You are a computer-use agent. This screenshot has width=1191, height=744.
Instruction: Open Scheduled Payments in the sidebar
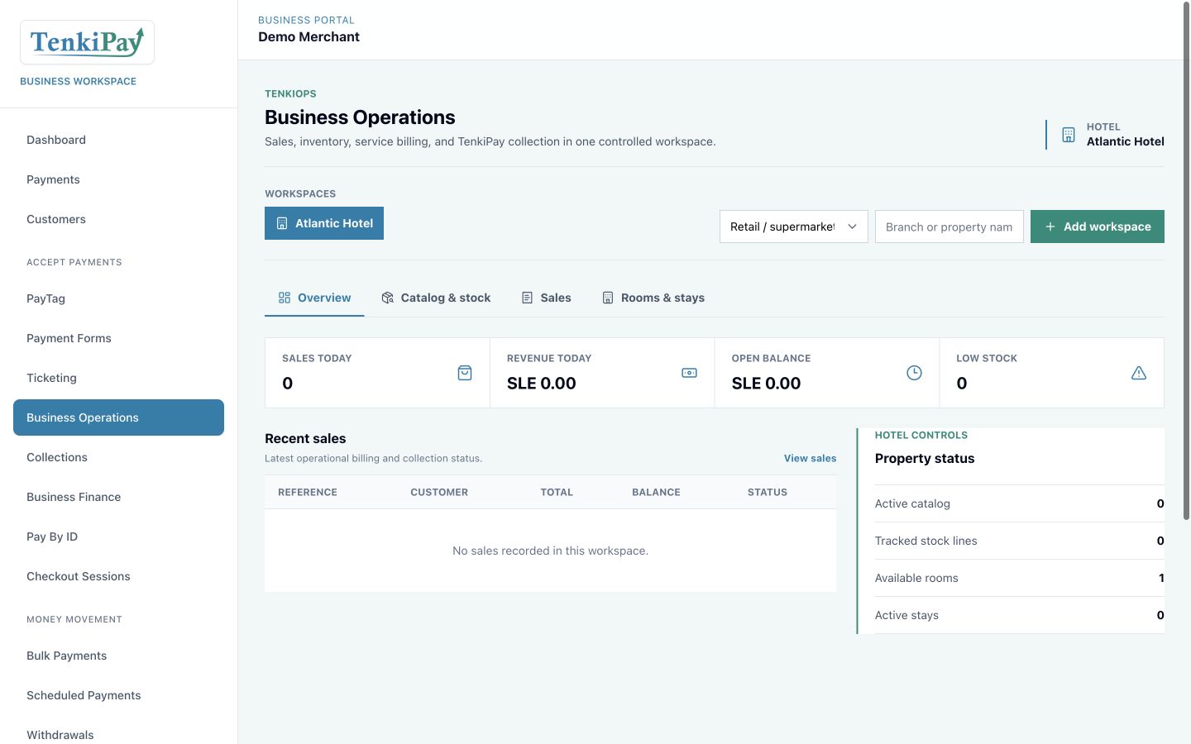tap(118, 695)
